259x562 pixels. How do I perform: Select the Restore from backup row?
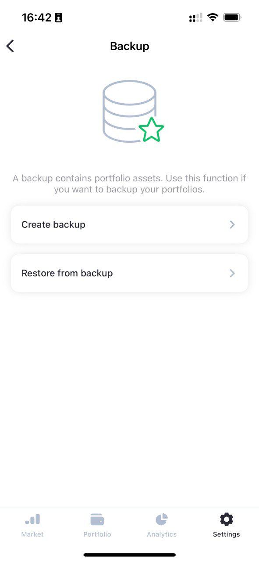[x=129, y=273]
